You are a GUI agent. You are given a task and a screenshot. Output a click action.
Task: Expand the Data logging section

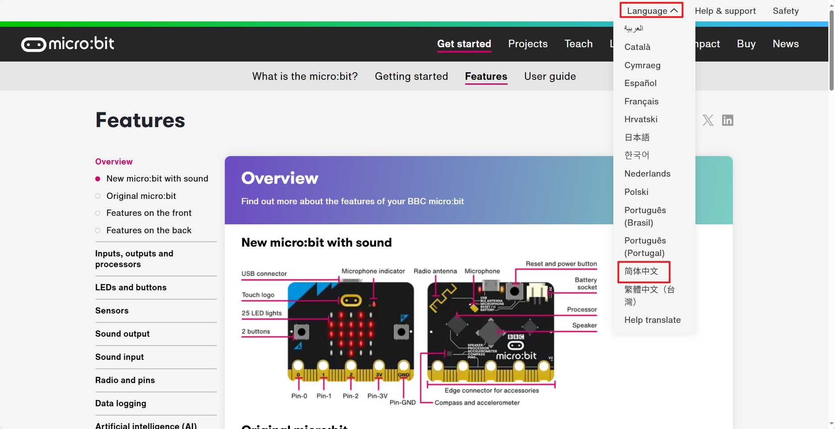tap(120, 403)
